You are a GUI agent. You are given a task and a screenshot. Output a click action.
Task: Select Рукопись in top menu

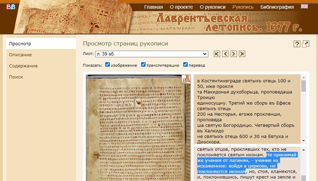click(243, 7)
